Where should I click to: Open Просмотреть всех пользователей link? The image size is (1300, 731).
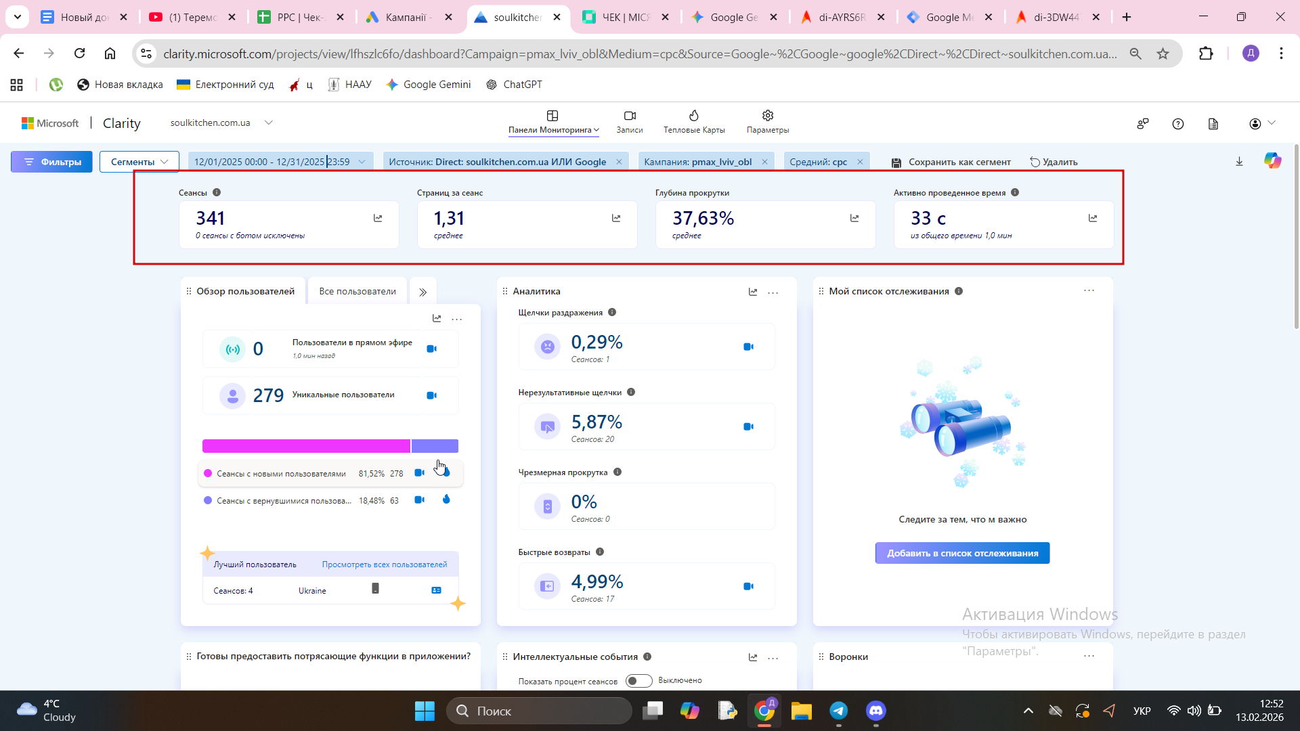tap(384, 564)
